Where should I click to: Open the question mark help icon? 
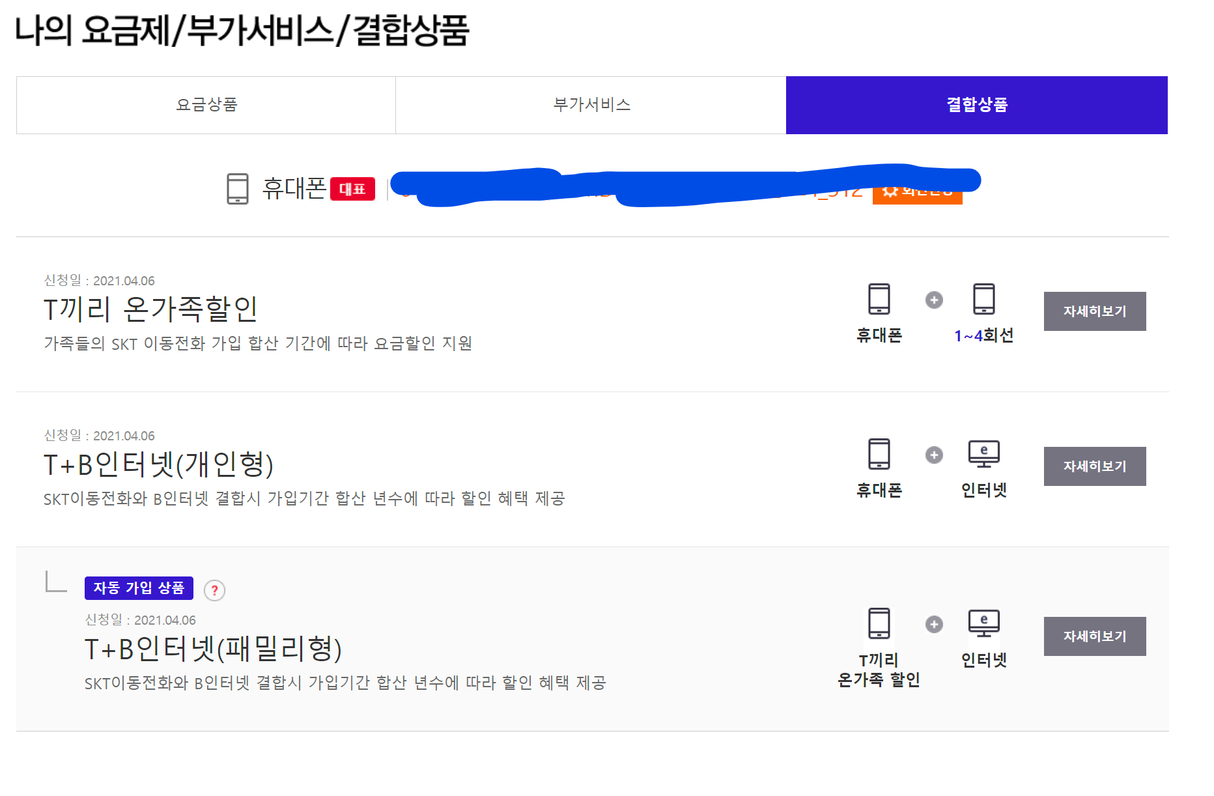214,590
